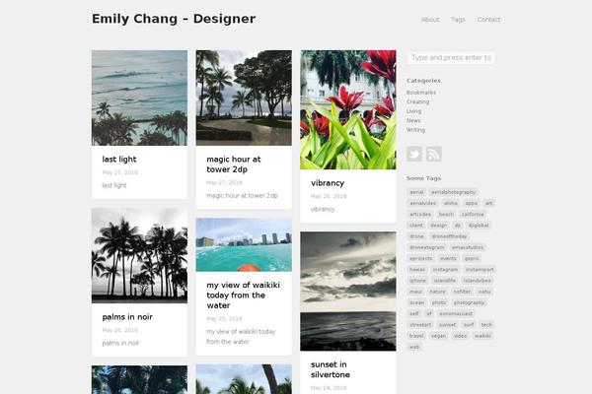The image size is (592, 394).
Task: Select the 'travel' tag
Action: 416,336
